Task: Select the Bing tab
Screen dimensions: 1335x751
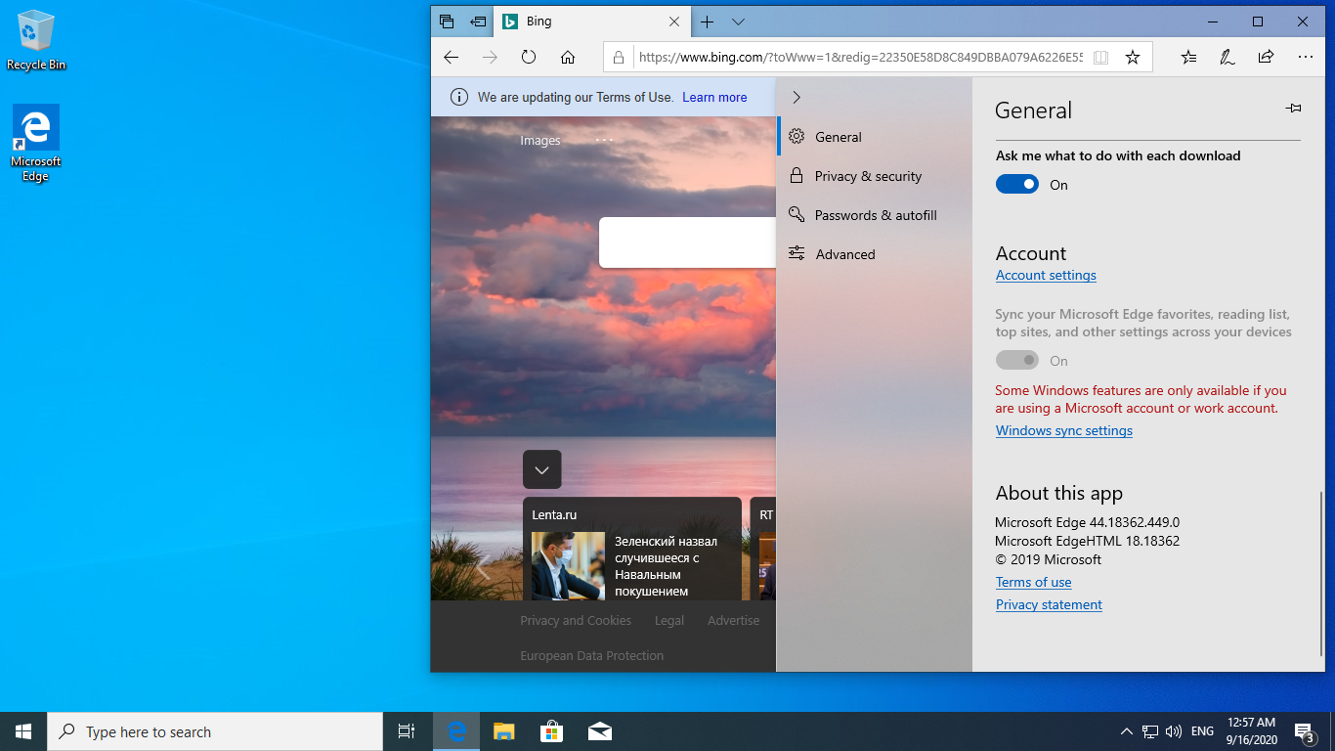Action: [x=592, y=22]
